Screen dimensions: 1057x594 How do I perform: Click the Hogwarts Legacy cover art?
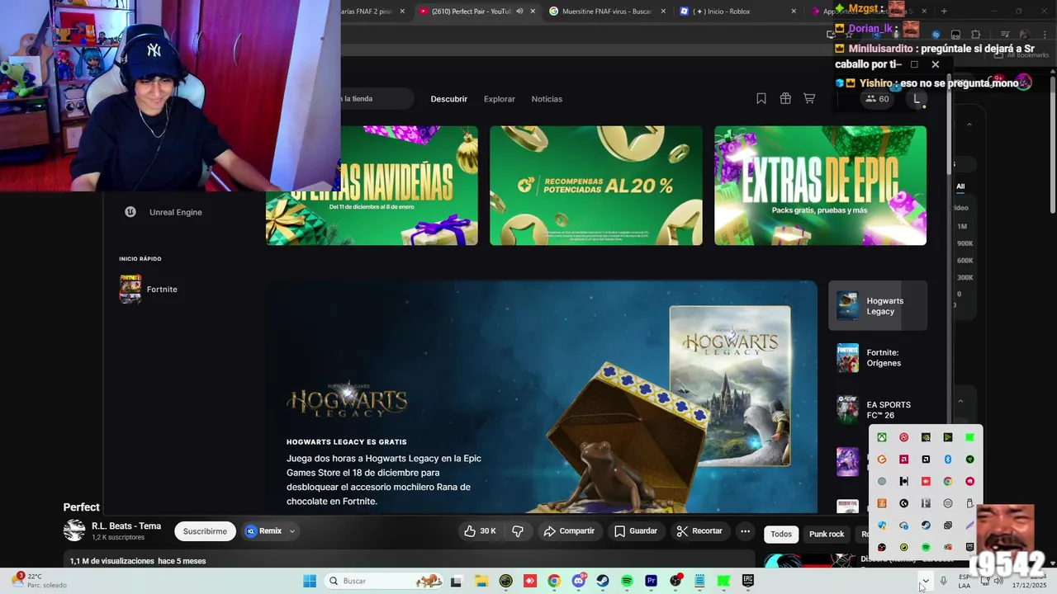click(730, 386)
